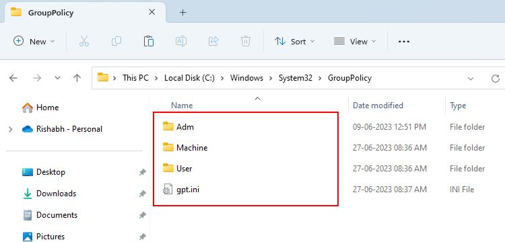The width and height of the screenshot is (505, 242).
Task: Select Desktop in quick access
Action: [x=44, y=172]
